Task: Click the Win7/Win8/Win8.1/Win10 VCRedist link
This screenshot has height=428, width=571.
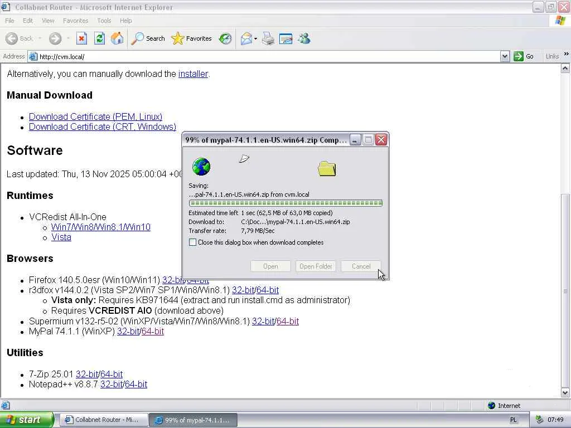Action: coord(100,227)
